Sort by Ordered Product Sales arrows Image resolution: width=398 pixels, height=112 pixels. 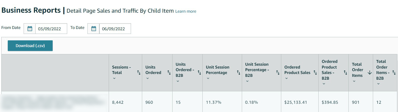coord(315,73)
